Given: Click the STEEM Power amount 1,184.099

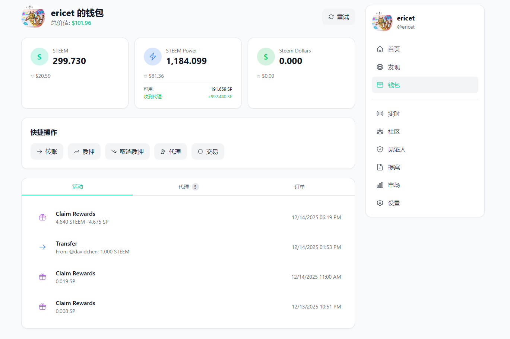Looking at the screenshot, I should [x=186, y=61].
